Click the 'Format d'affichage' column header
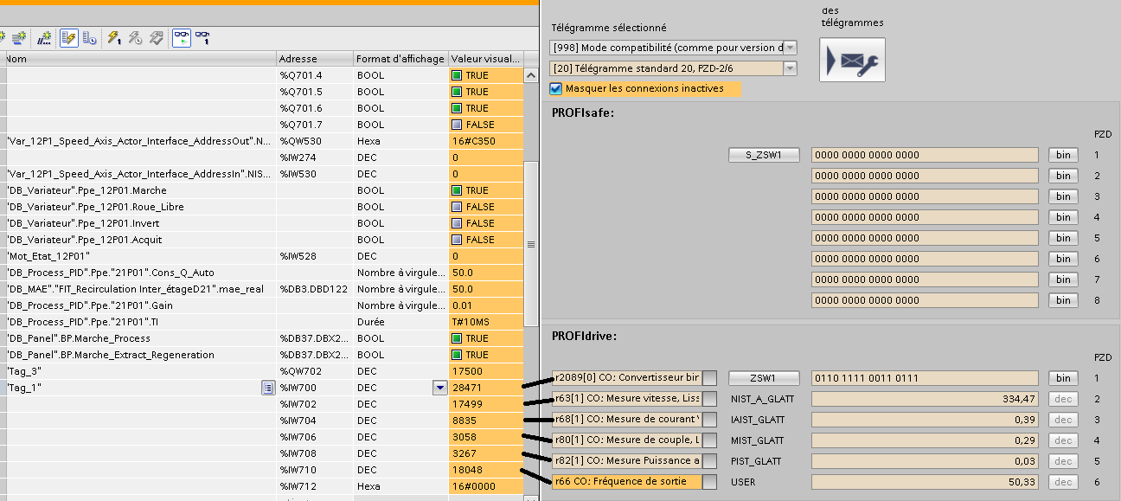The image size is (1121, 501). tap(400, 59)
